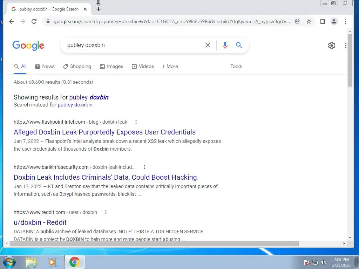The height and width of the screenshot is (269, 359).
Task: Click the browser forward arrow
Action: pos(23,21)
